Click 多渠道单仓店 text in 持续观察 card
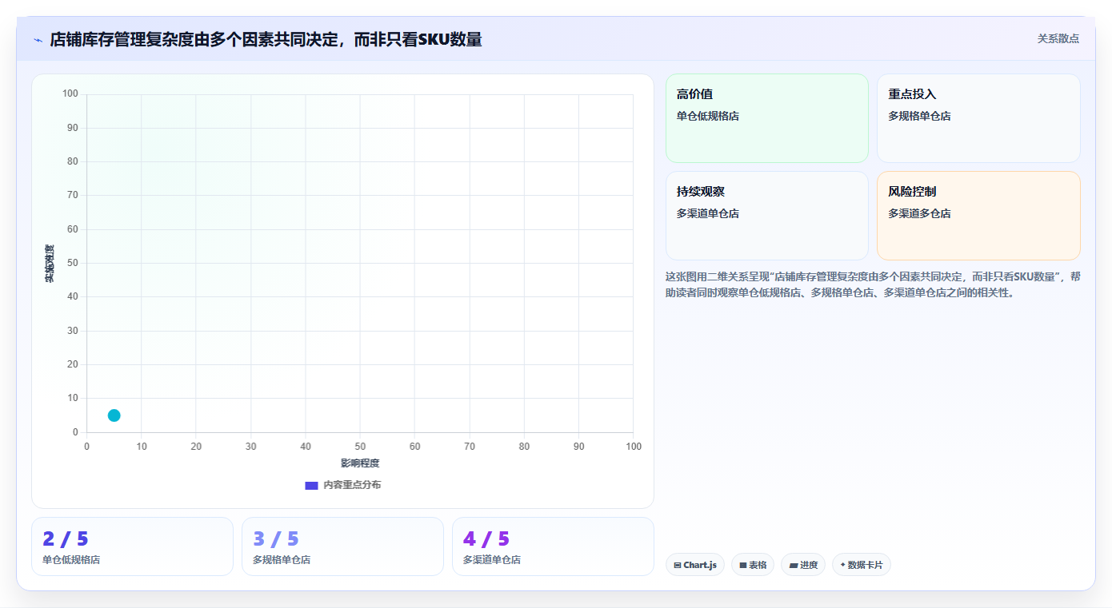The width and height of the screenshot is (1112, 608). [708, 213]
